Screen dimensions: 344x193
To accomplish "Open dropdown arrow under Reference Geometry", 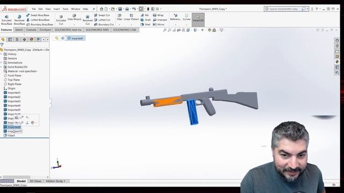I will [x=175, y=25].
